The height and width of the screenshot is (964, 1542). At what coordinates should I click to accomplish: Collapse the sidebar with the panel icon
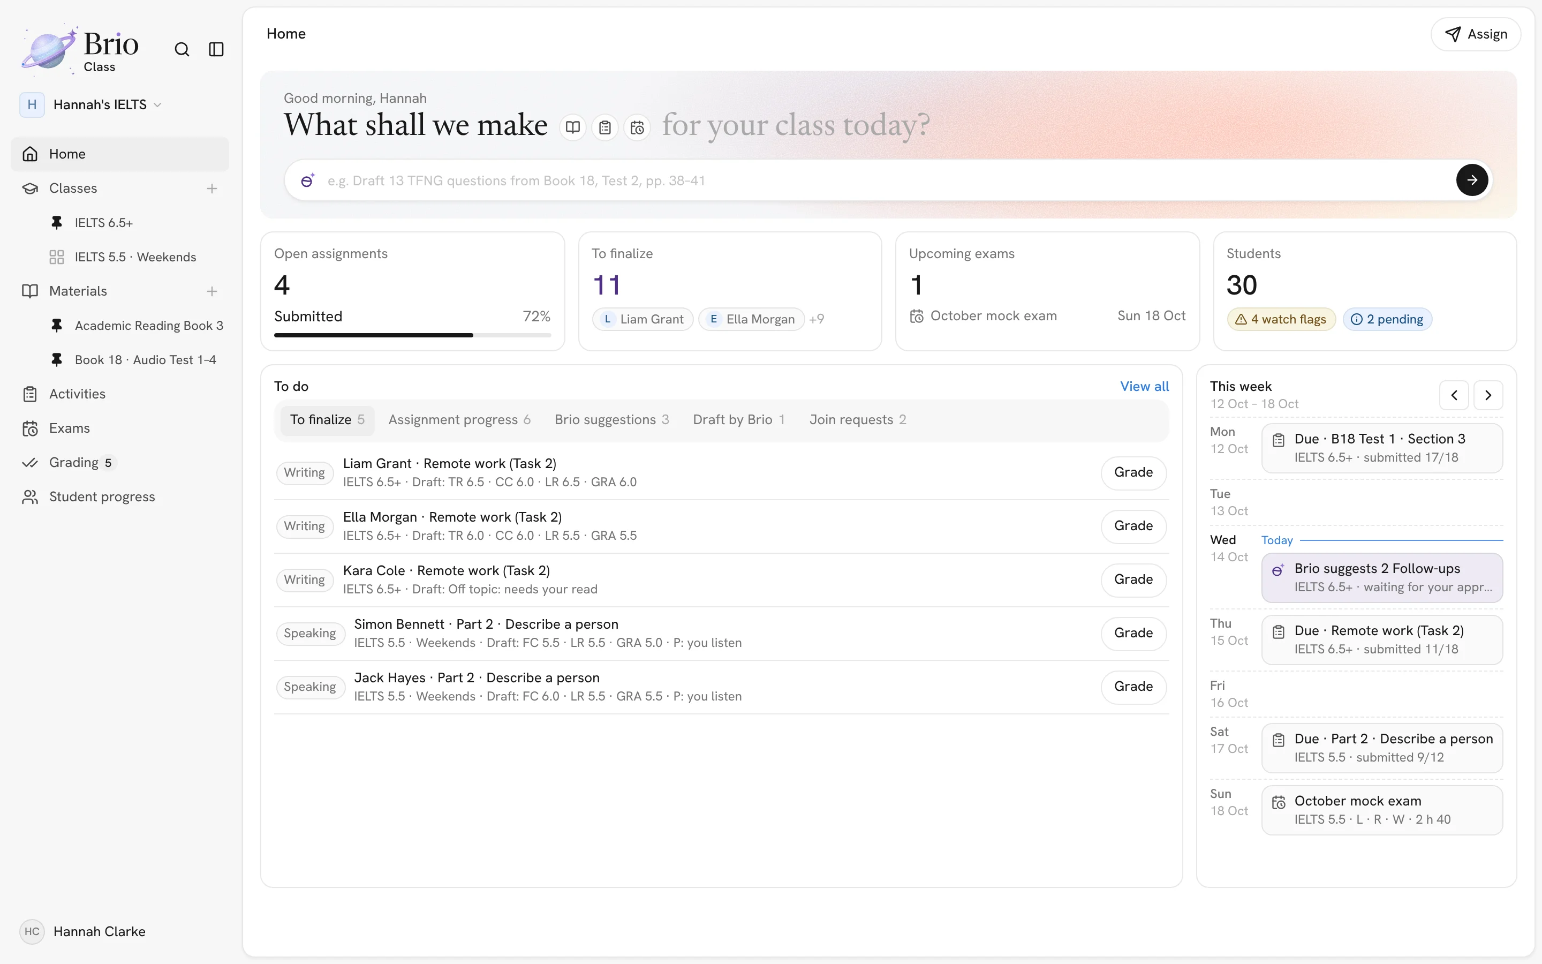tap(216, 49)
